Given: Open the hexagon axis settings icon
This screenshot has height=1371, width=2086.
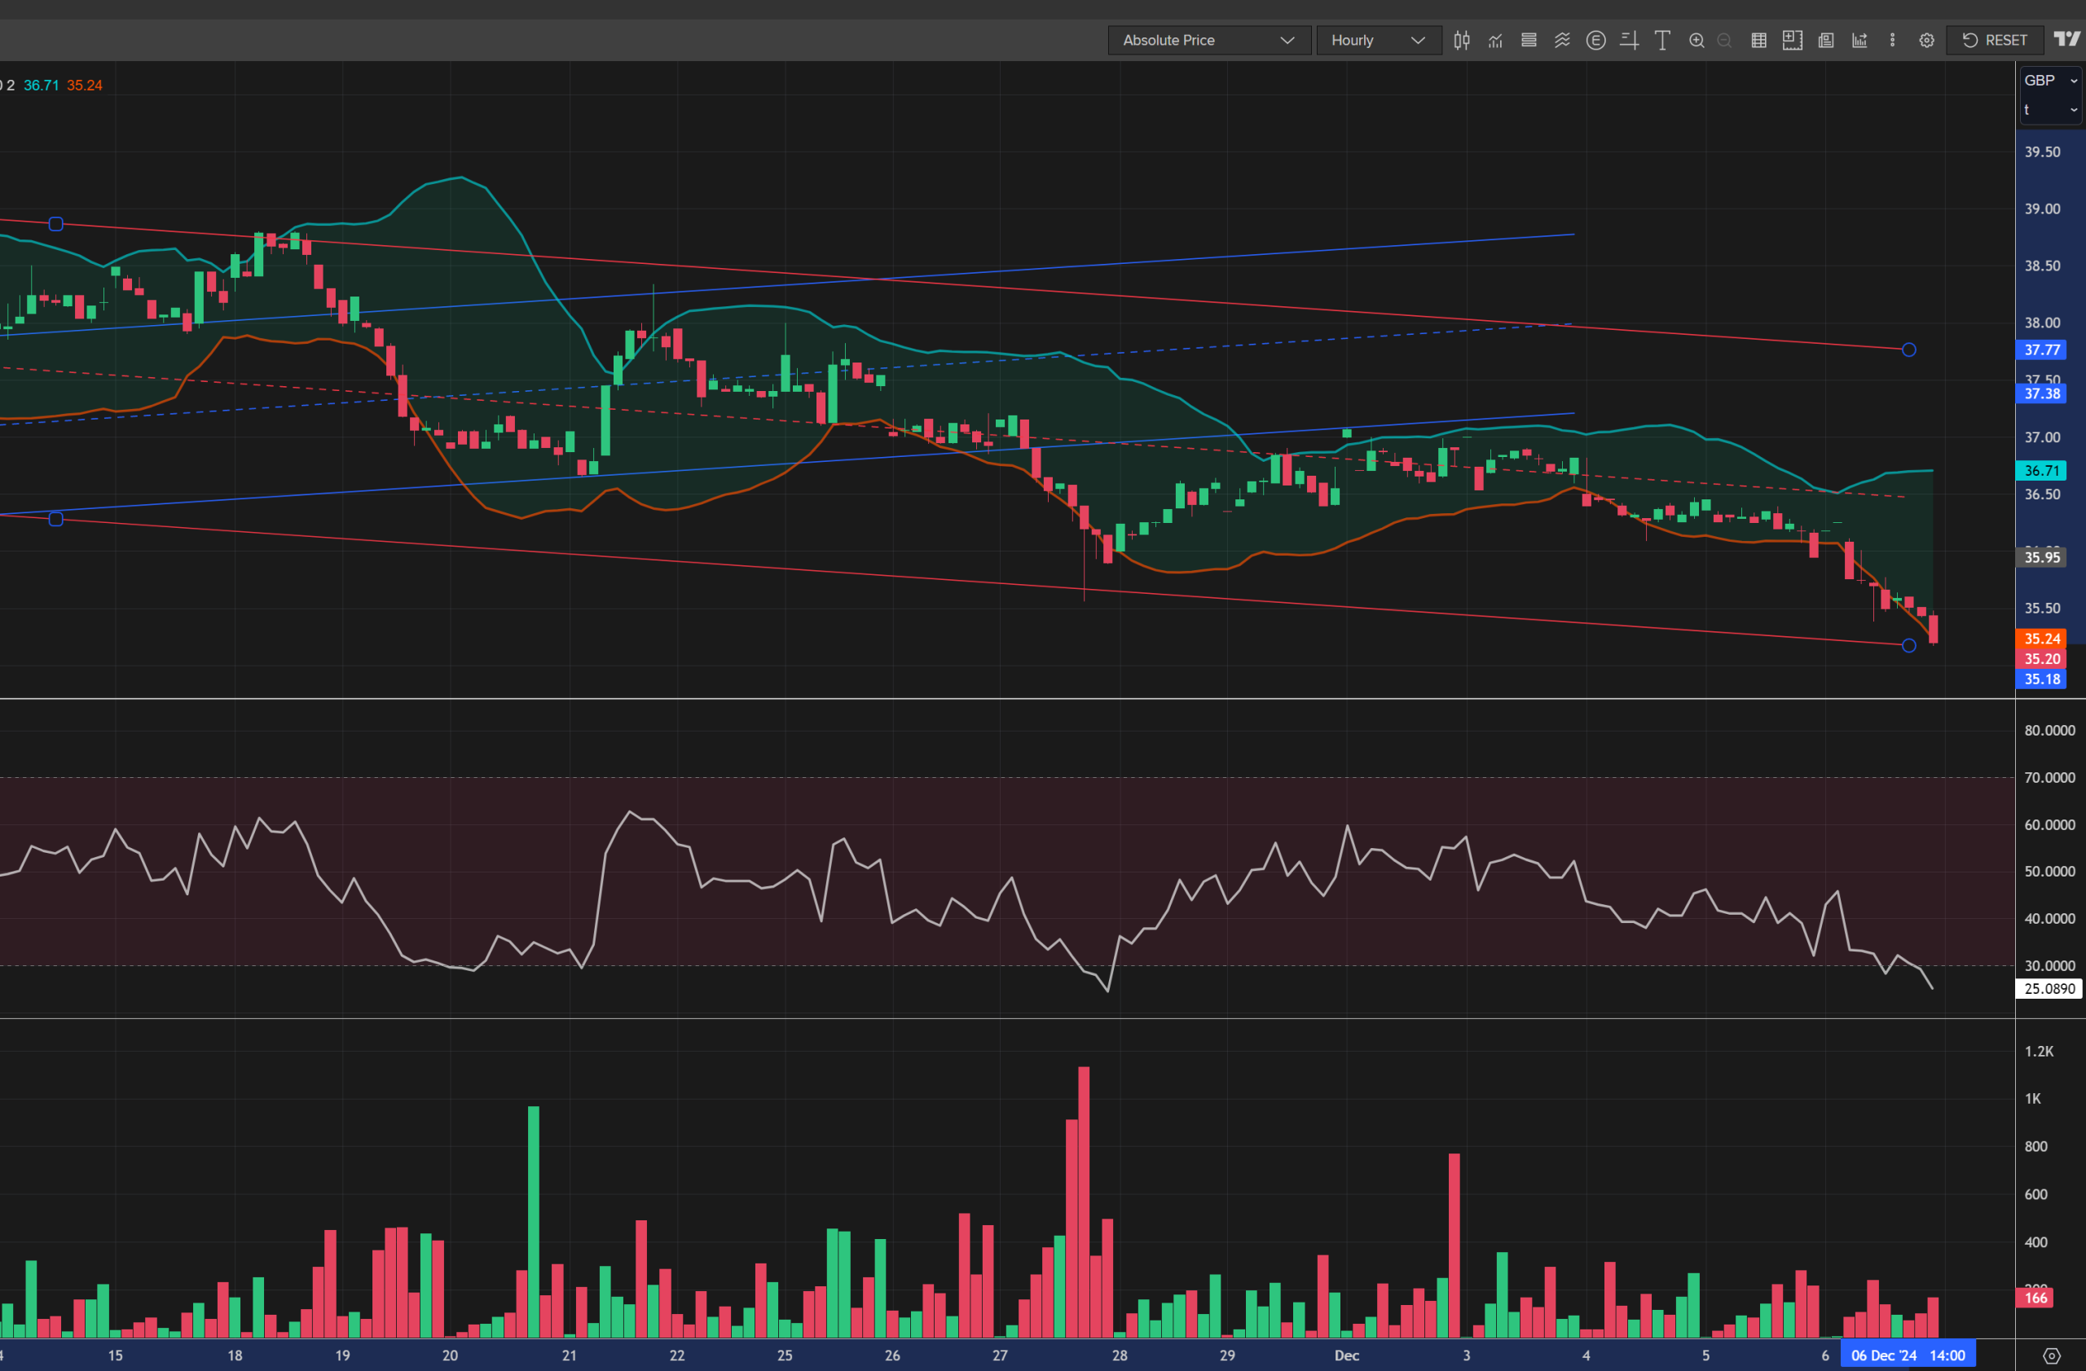Looking at the screenshot, I should pos(2052,1356).
